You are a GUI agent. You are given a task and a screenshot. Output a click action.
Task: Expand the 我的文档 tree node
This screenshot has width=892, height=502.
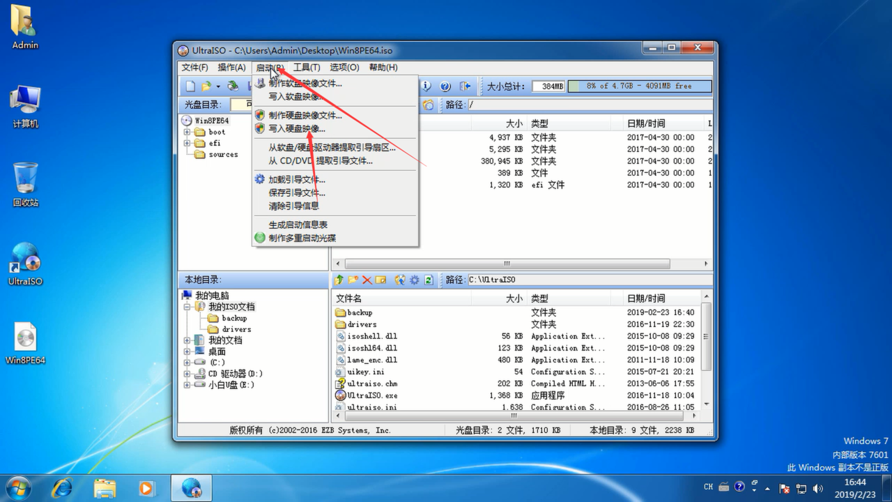[187, 340]
